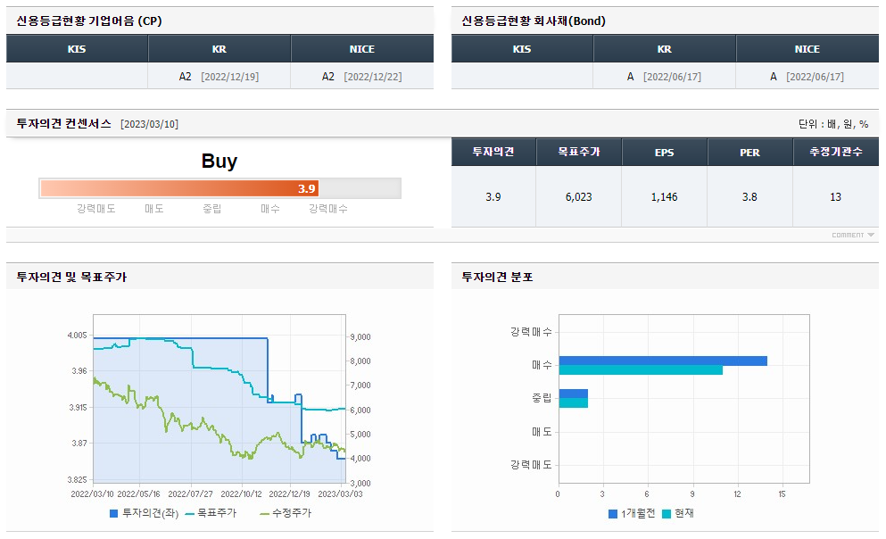Click the 추정기관수 column header
This screenshot has width=886, height=539.
[x=836, y=152]
